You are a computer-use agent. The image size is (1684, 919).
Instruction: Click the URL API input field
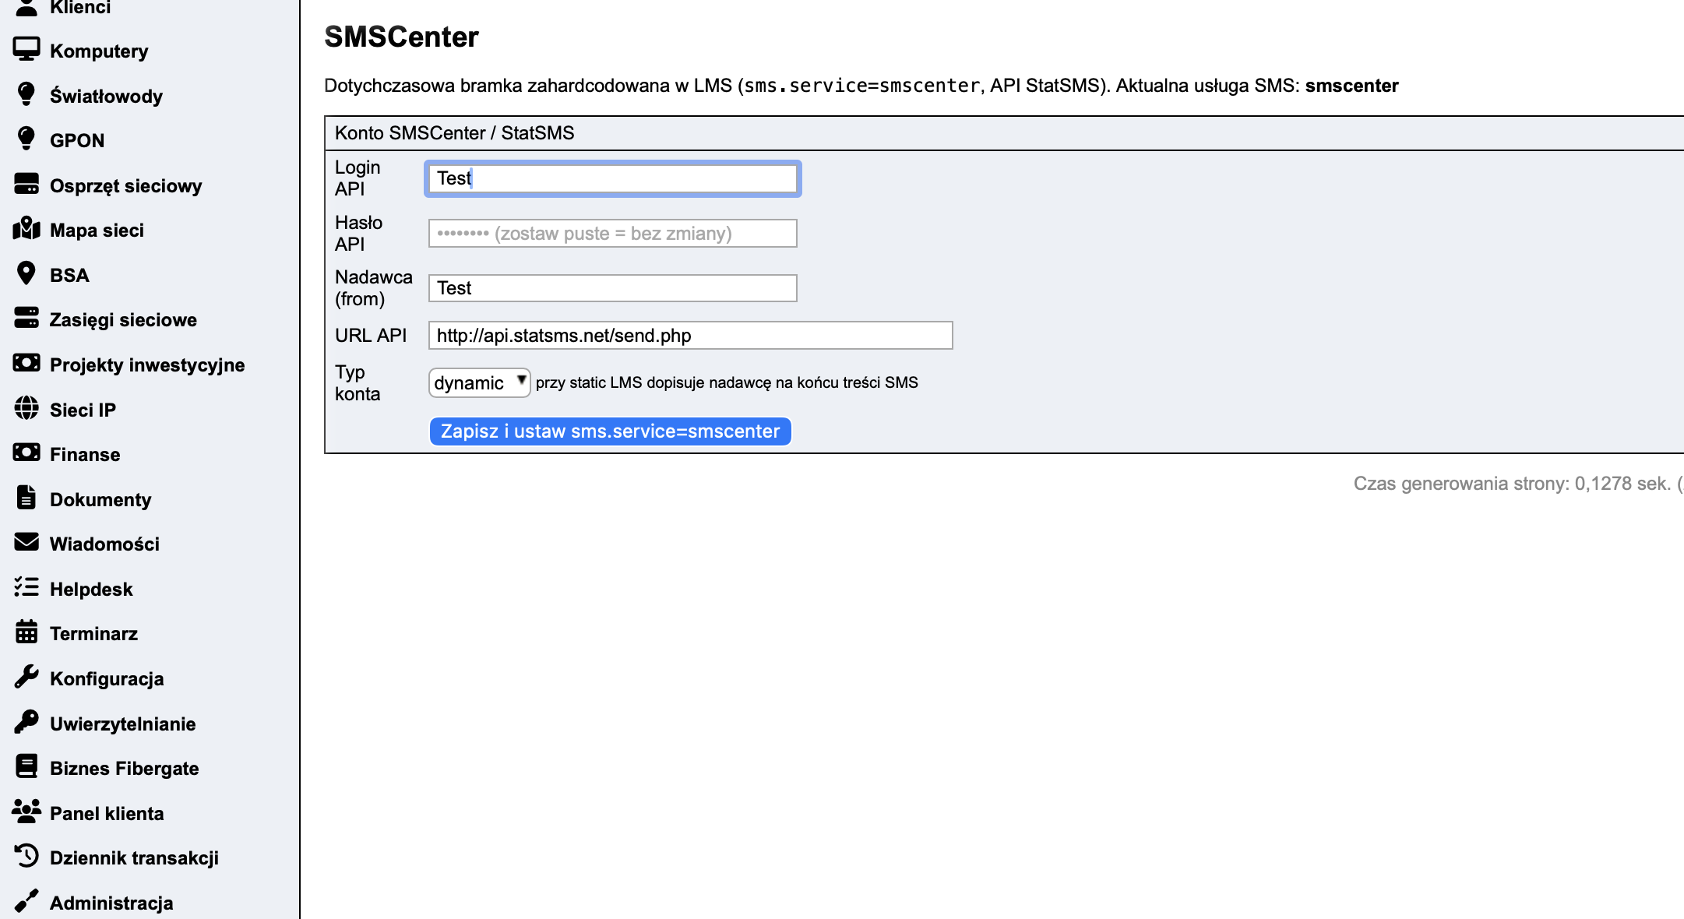(x=691, y=335)
